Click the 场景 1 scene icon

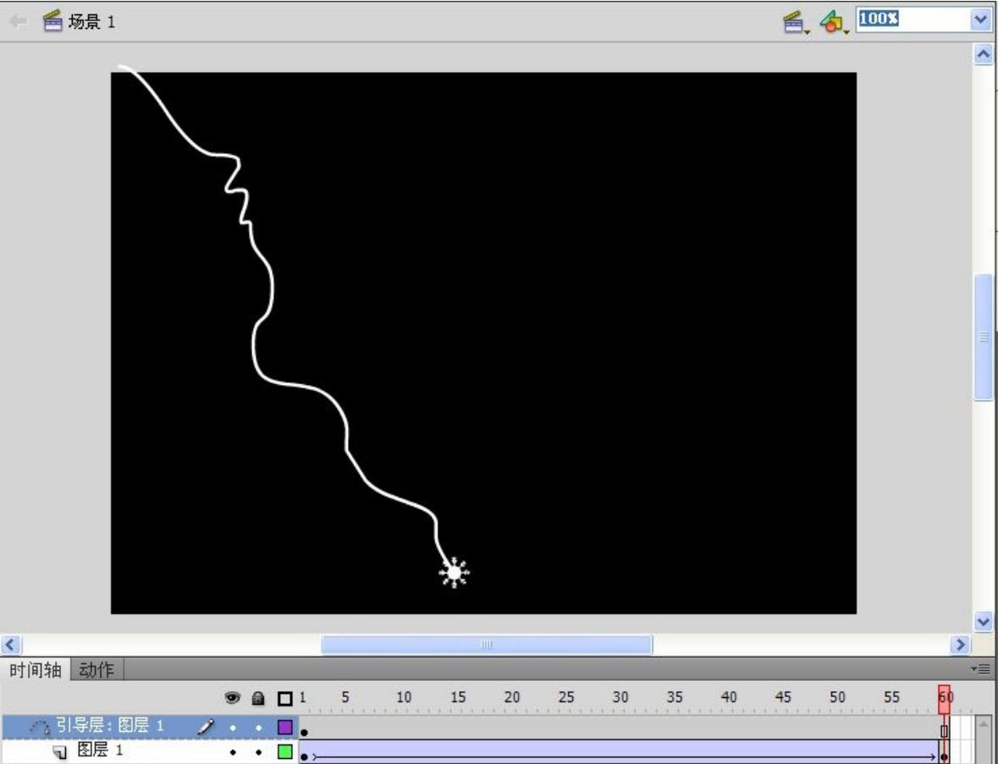pyautogui.click(x=52, y=20)
